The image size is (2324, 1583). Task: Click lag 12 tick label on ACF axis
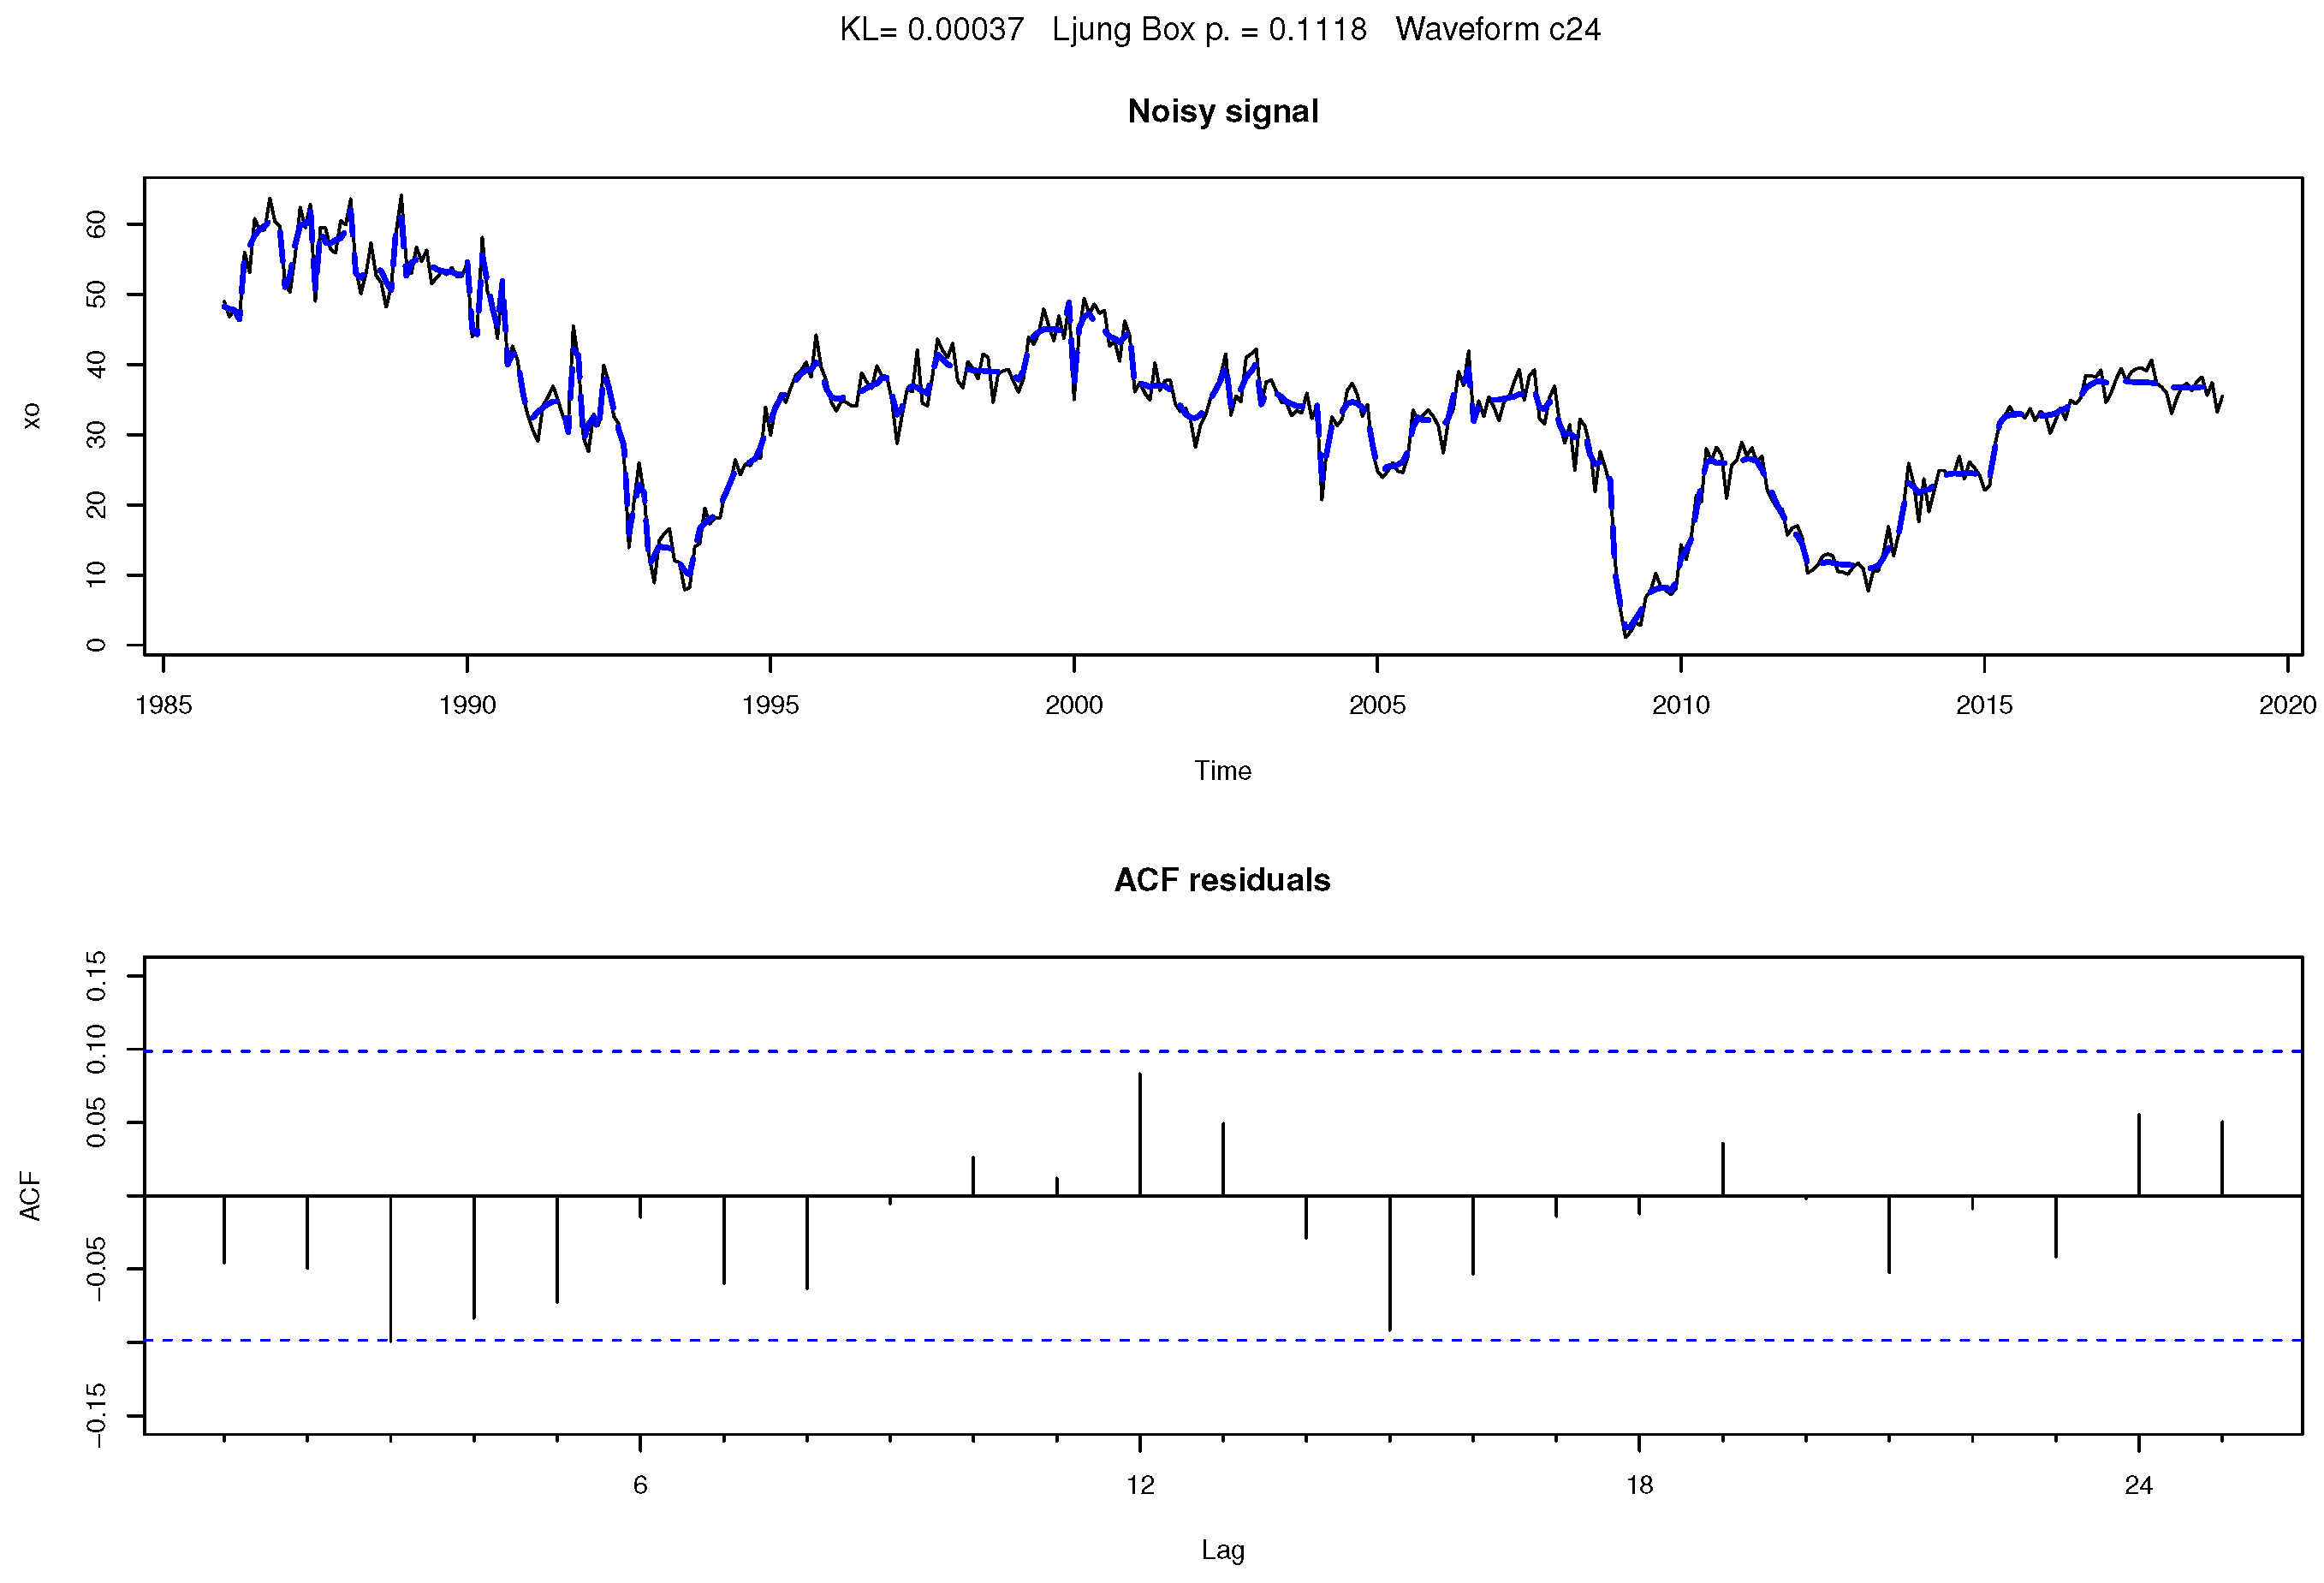coord(1140,1485)
